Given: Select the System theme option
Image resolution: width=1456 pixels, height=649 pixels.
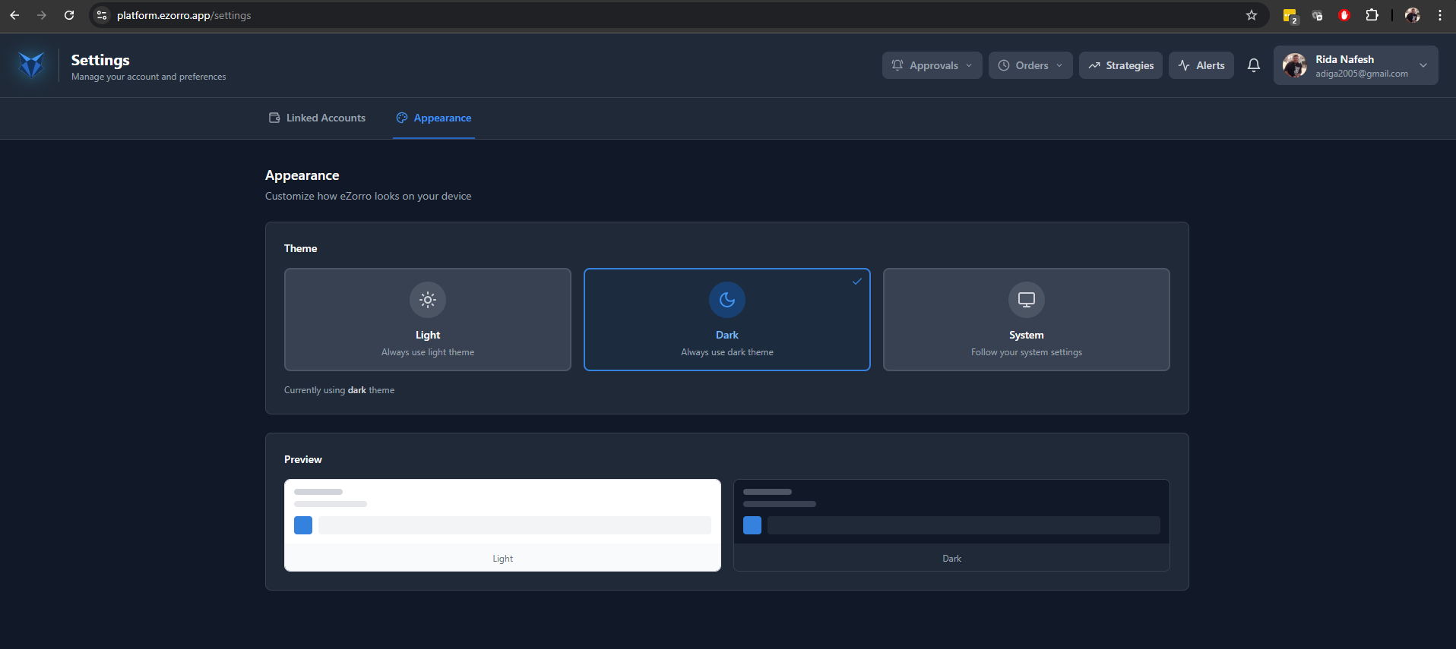Looking at the screenshot, I should coord(1027,320).
